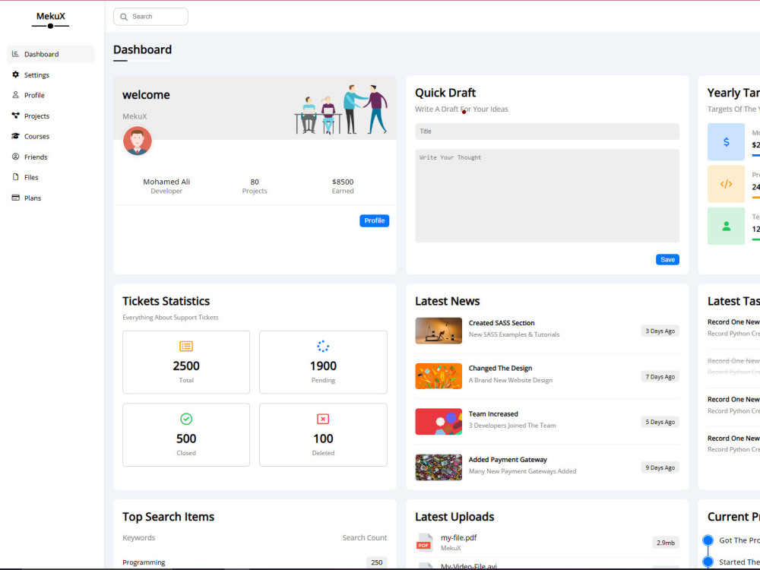Click the 'Got The Pro' project step marker

[708, 540]
